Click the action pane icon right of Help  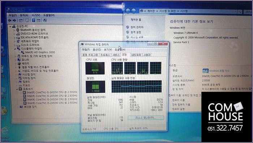(38, 20)
